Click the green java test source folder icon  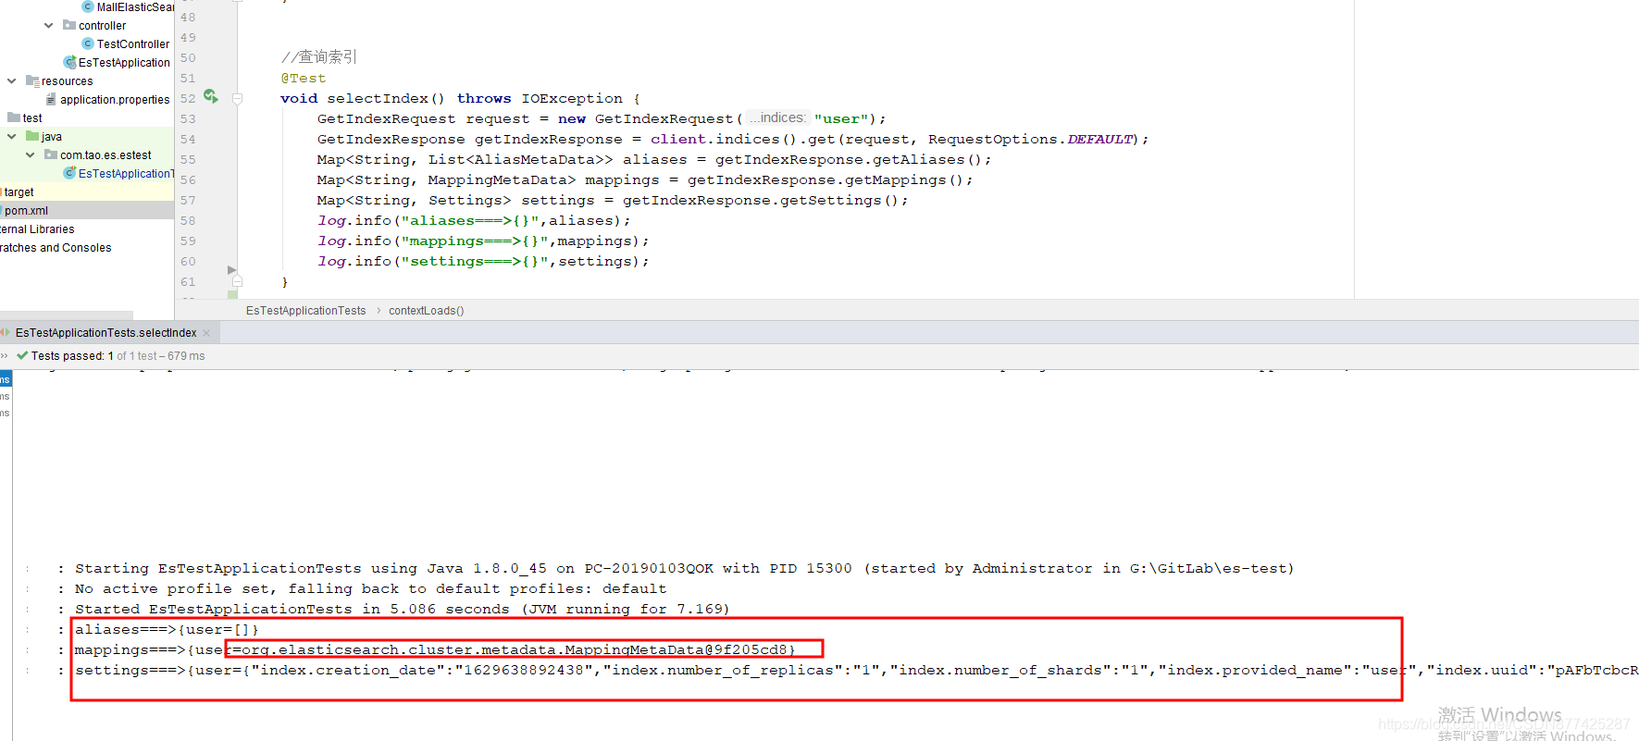click(x=32, y=136)
